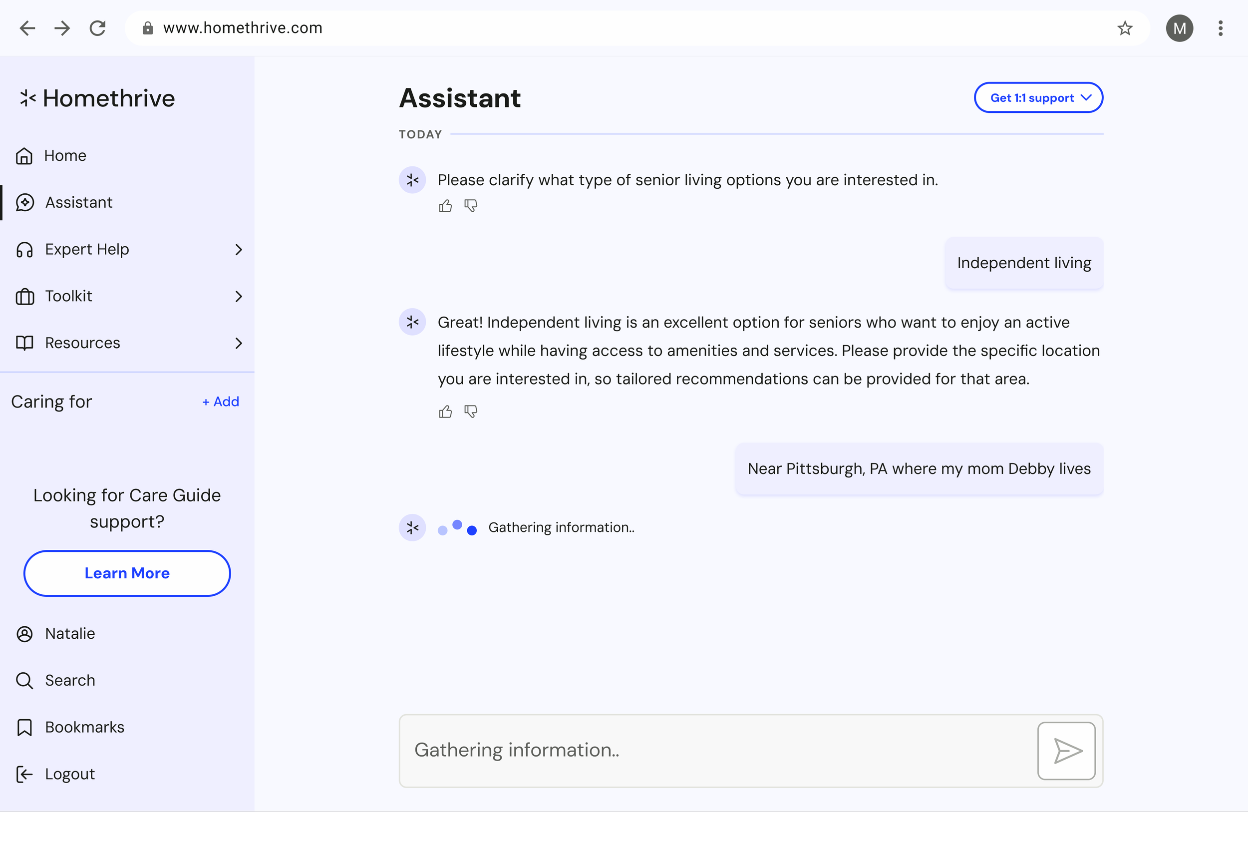Click the Learn More button
Viewport: 1248px width, 865px height.
pos(127,573)
